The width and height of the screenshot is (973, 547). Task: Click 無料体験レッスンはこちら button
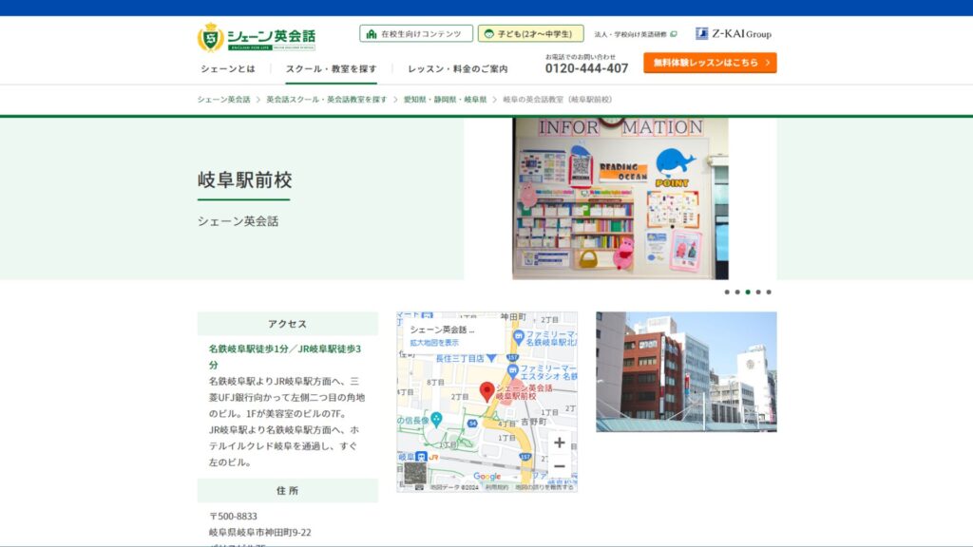[710, 63]
